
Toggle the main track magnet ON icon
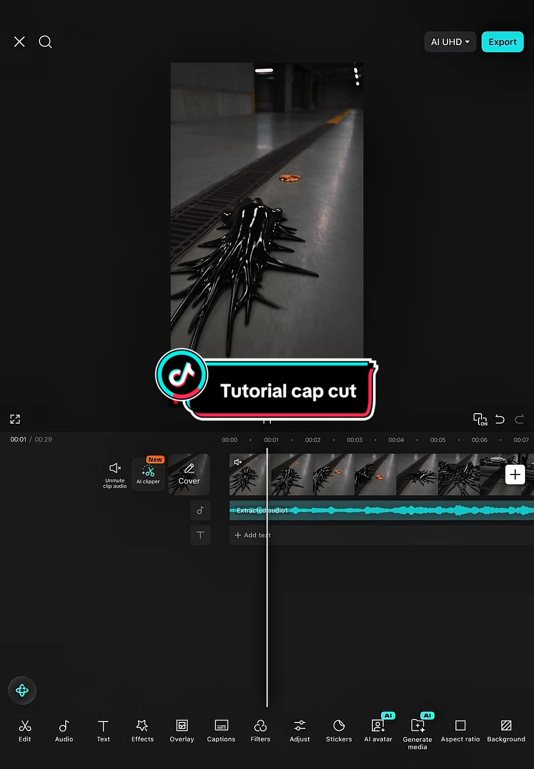[480, 419]
